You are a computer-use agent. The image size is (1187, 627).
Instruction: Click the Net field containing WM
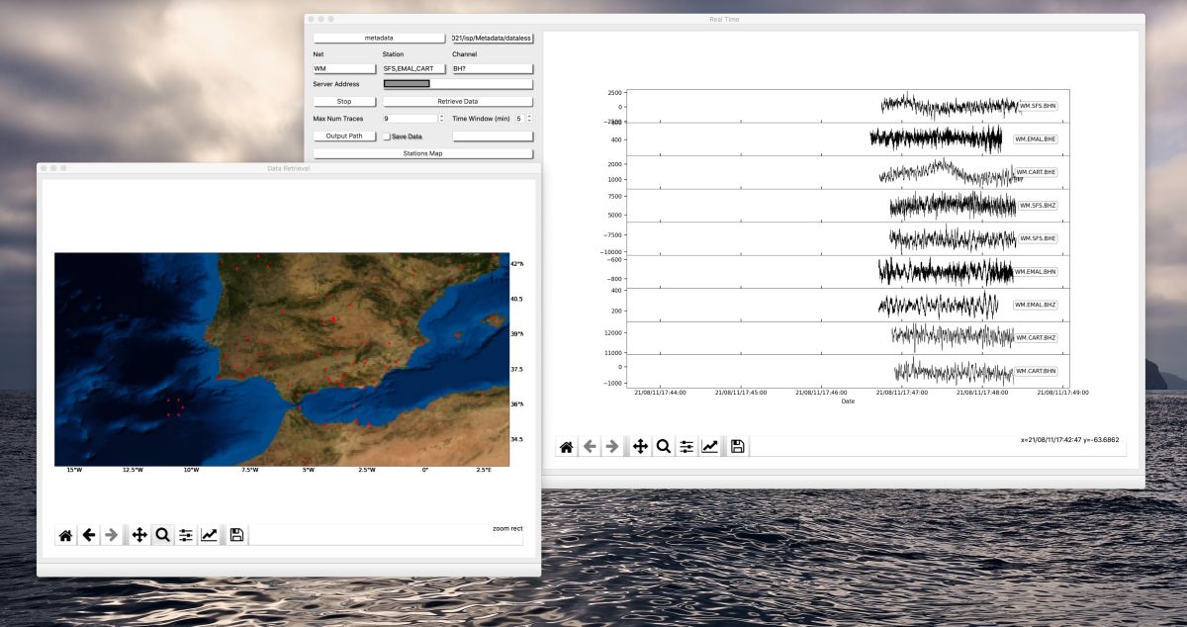click(x=344, y=69)
